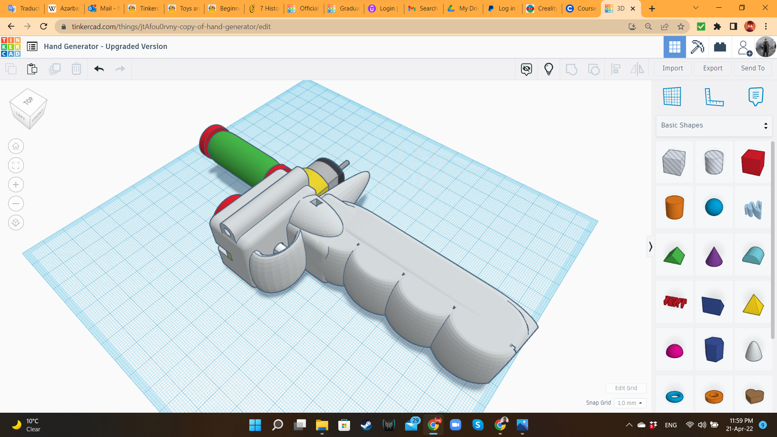Click Fit all in view icon
Viewport: 777px width, 437px height.
pyautogui.click(x=16, y=165)
